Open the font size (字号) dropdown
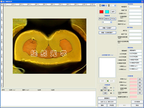This screenshot has width=144, height=108. point(106,6)
